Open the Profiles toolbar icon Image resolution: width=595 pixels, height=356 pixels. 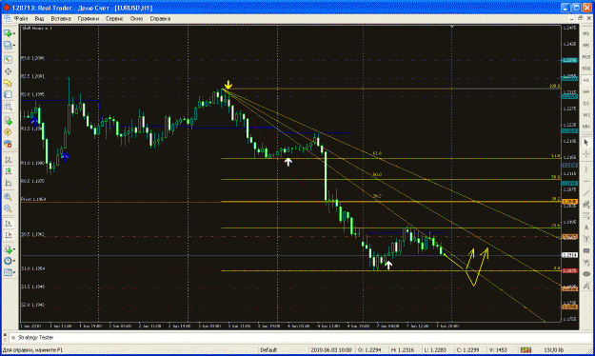click(x=8, y=45)
